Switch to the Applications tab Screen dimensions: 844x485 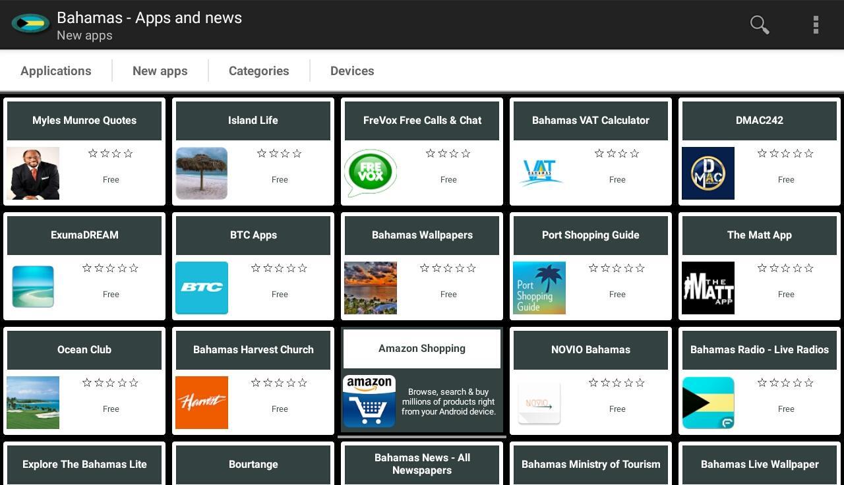click(56, 71)
